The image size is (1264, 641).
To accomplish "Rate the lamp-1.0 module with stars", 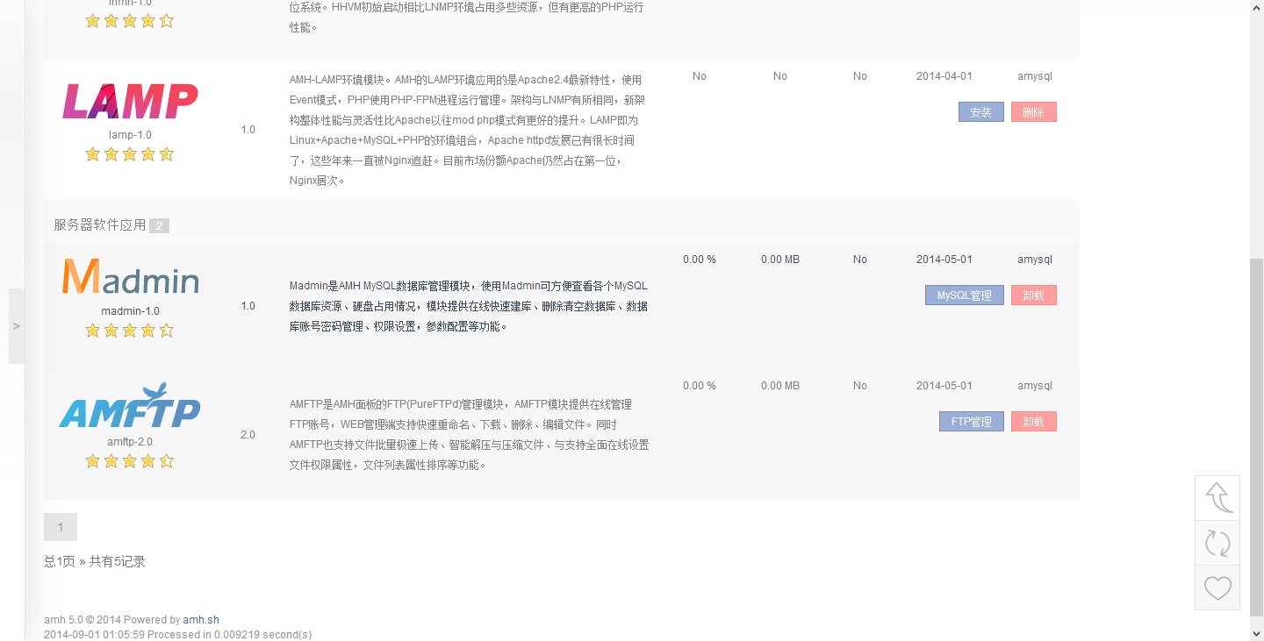I will [x=130, y=154].
